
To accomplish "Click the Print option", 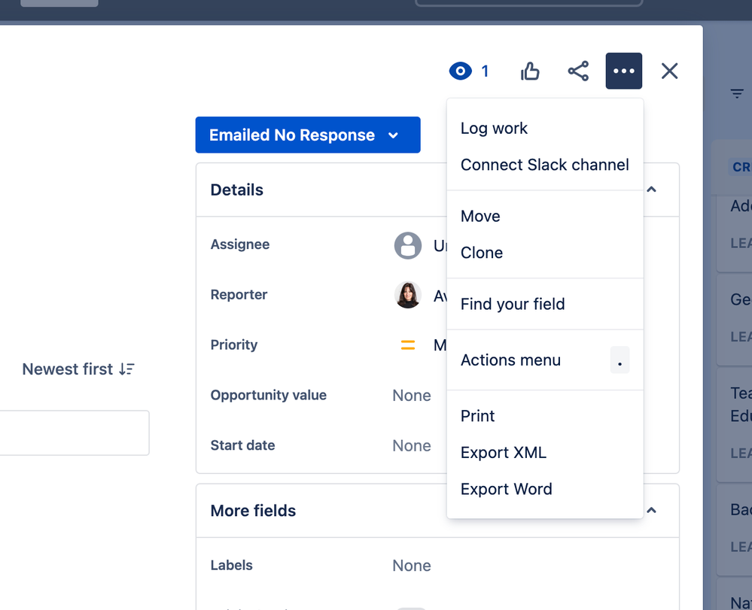I will [477, 416].
